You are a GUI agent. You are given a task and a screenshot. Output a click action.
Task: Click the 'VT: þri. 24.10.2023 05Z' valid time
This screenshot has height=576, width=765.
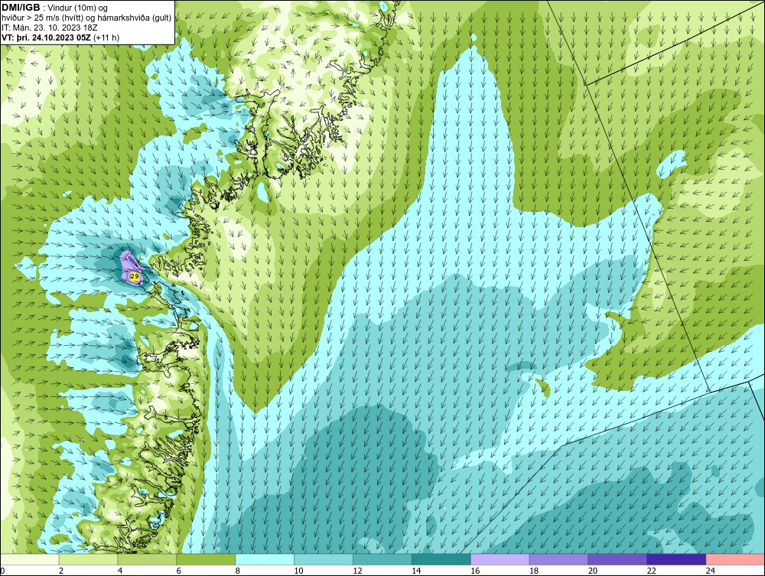click(x=47, y=37)
